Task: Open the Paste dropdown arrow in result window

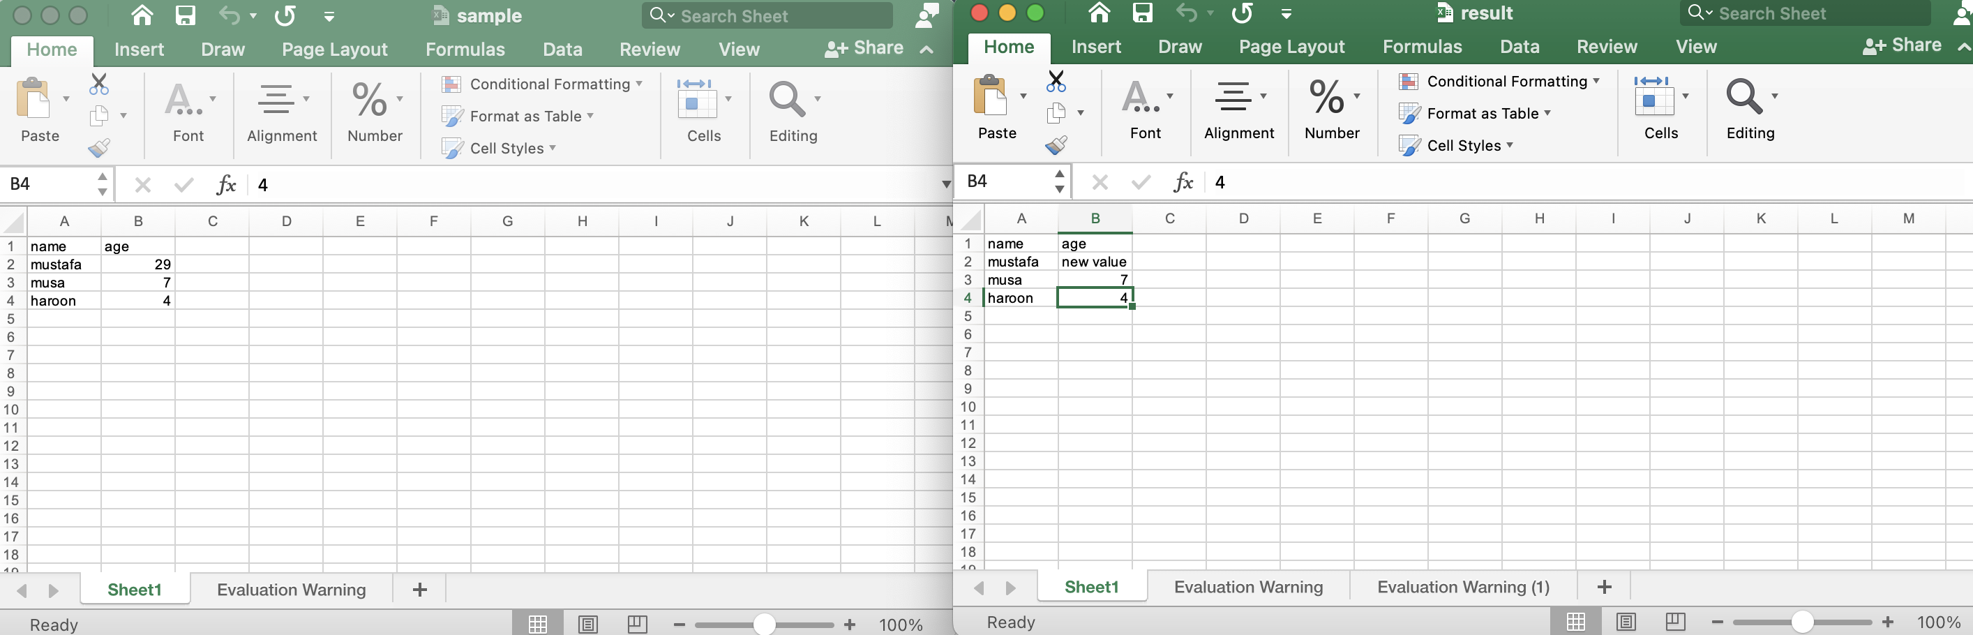Action: (x=1024, y=96)
